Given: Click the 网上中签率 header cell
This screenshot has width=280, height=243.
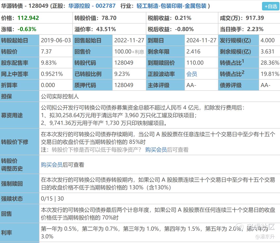Looking at the screenshot, I should click(19, 74).
